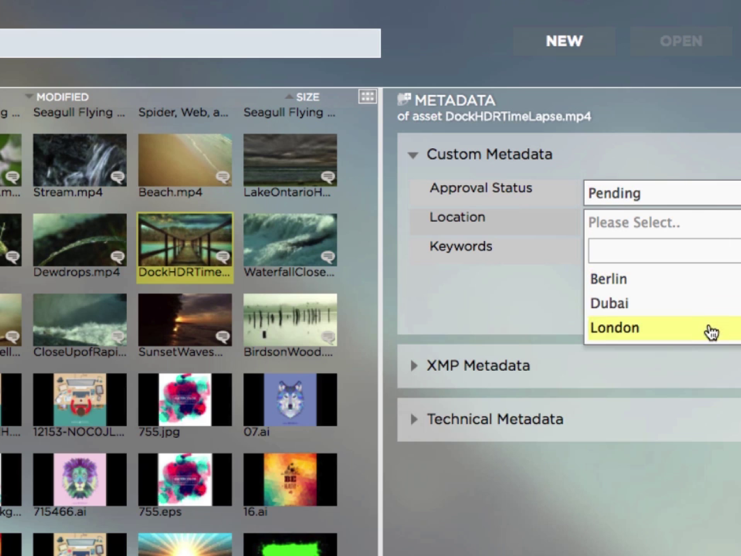
Task: Open comment bubble on WaterfallClose thumbnail
Action: point(328,257)
